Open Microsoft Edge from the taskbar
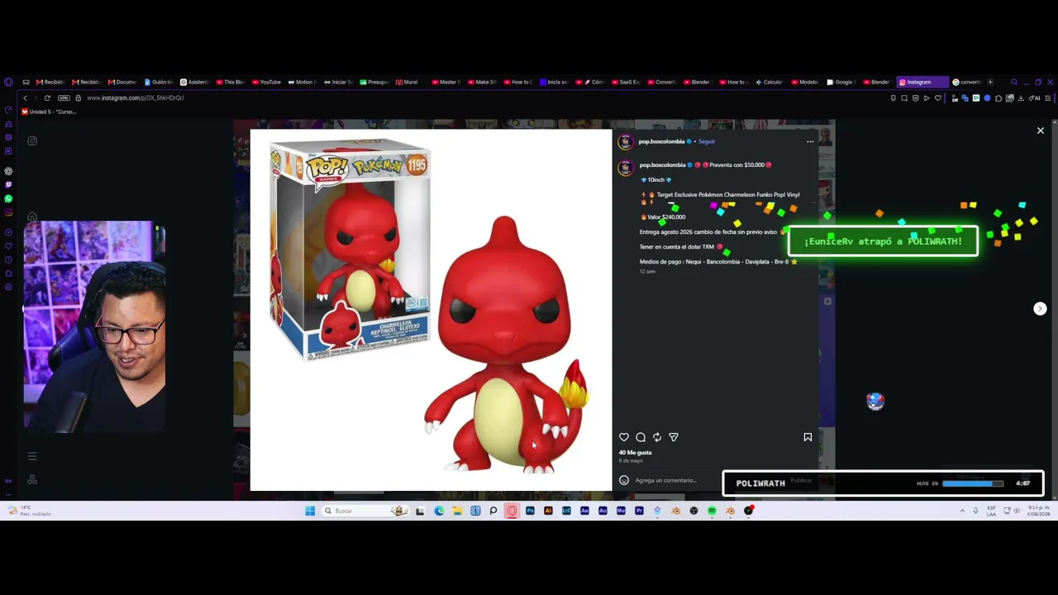The height and width of the screenshot is (595, 1058). tap(439, 511)
